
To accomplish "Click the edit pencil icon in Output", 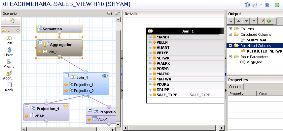I will (261, 21).
